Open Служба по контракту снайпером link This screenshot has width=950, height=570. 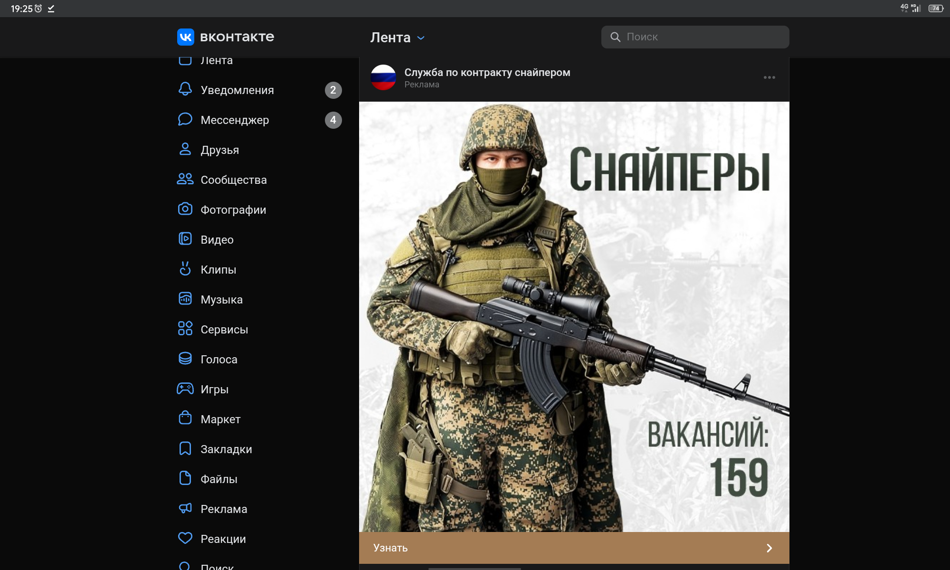click(x=487, y=73)
